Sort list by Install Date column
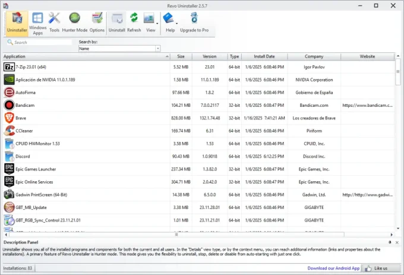The width and height of the screenshot is (404, 275). [266, 56]
